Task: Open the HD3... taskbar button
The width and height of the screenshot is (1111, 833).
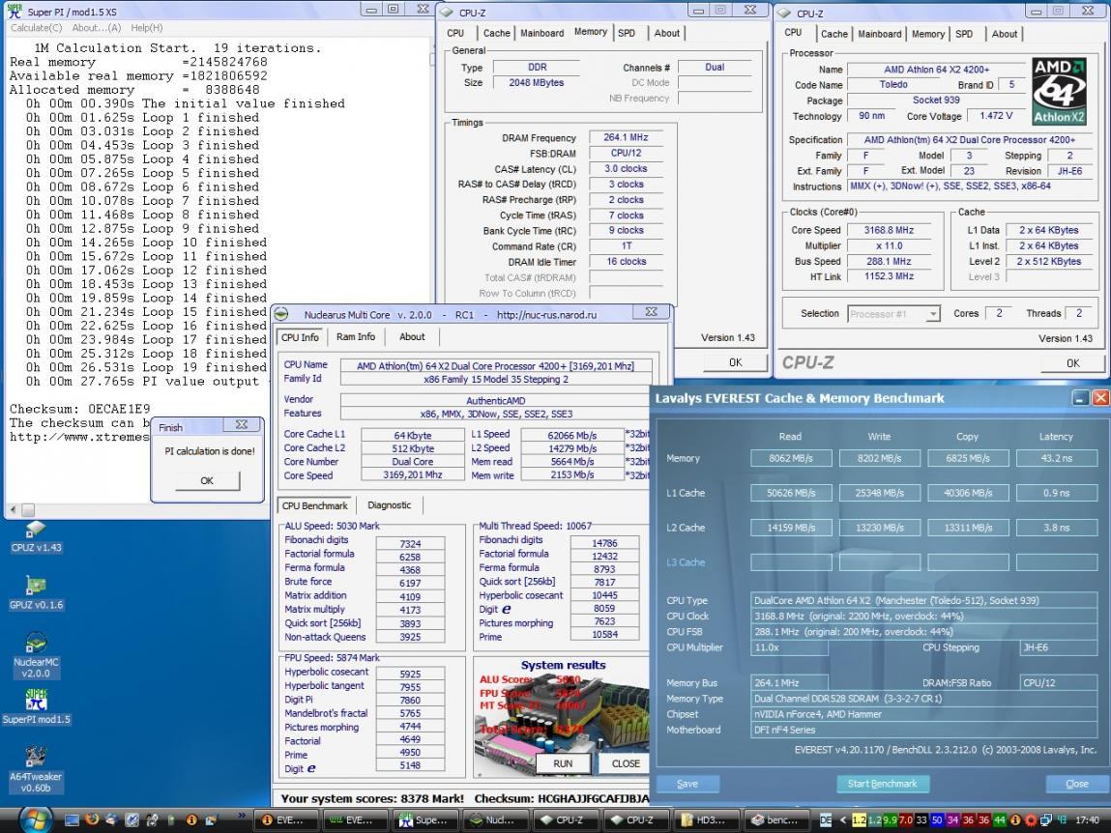Action: click(706, 819)
